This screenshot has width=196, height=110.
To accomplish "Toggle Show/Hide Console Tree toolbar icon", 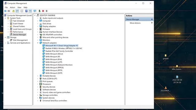I will [17, 11].
